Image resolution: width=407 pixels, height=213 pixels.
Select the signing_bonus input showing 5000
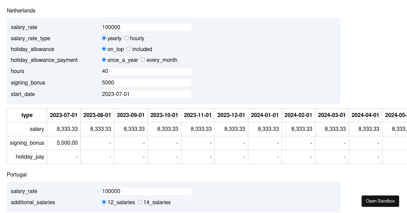pos(147,82)
